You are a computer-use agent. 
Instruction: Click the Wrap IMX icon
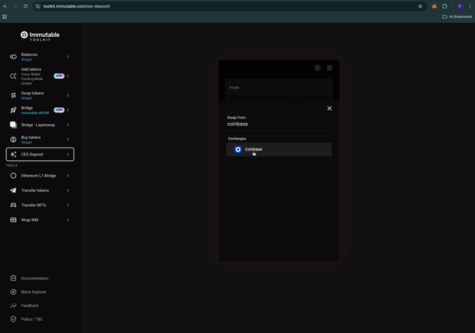click(x=13, y=220)
